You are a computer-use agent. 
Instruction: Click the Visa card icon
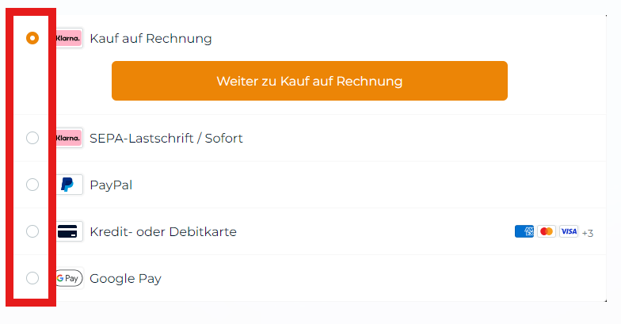pyautogui.click(x=569, y=231)
